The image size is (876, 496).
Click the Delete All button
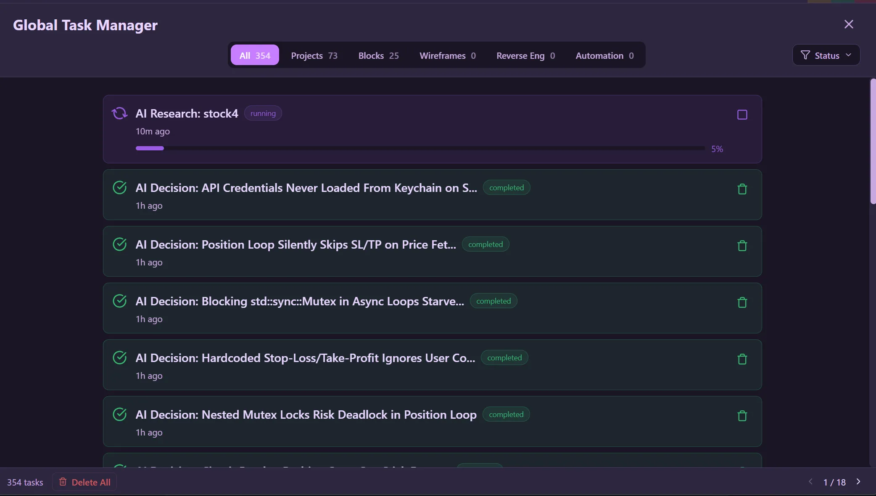[84, 482]
